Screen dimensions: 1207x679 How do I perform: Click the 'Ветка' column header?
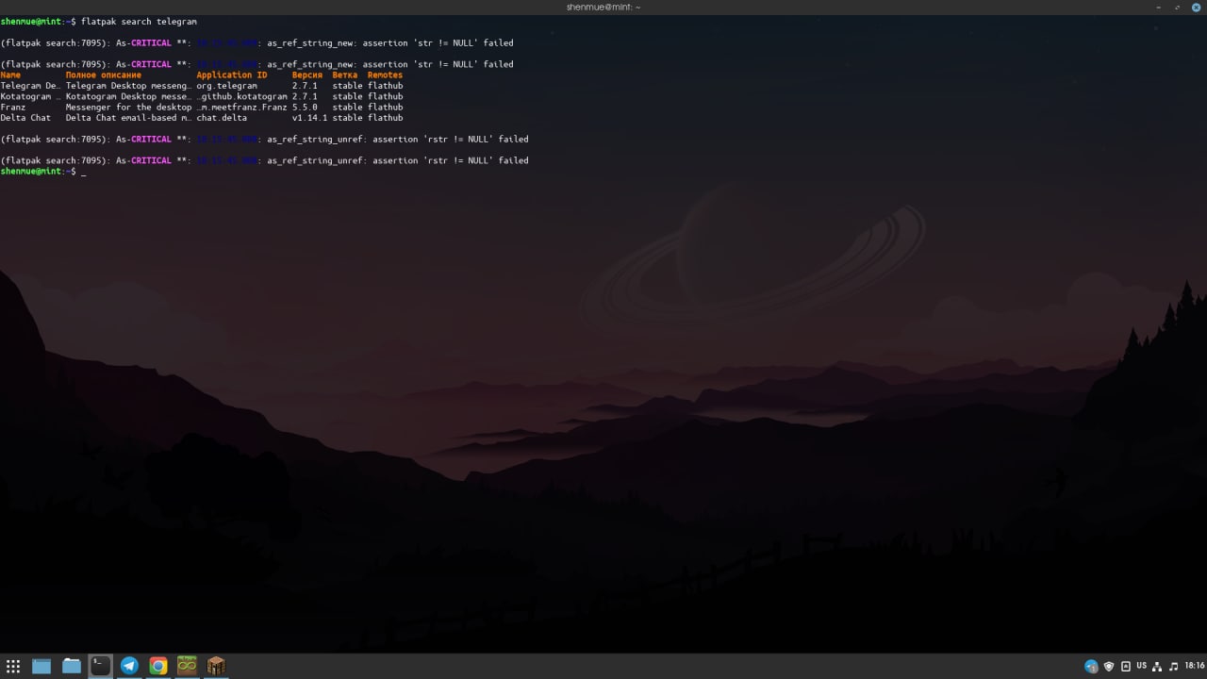click(345, 75)
